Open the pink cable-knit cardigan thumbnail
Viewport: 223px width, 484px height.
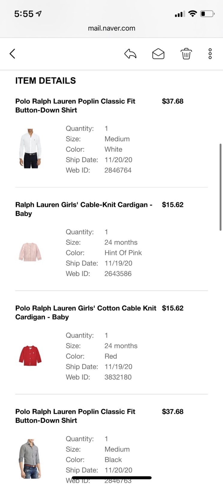[30, 252]
